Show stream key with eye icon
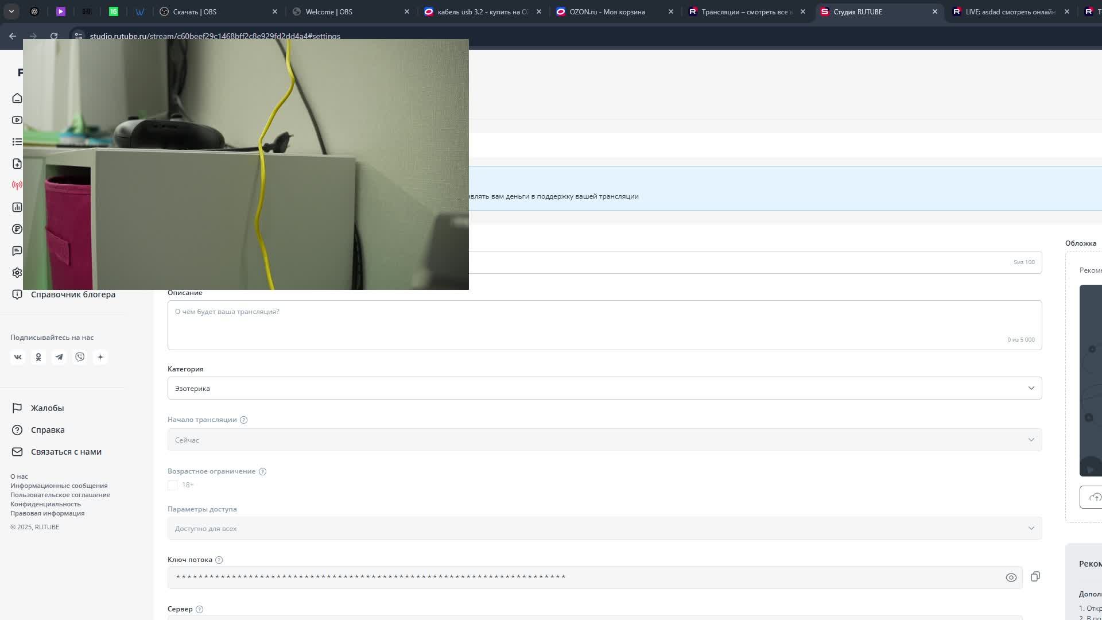This screenshot has height=620, width=1102. pyautogui.click(x=1011, y=578)
